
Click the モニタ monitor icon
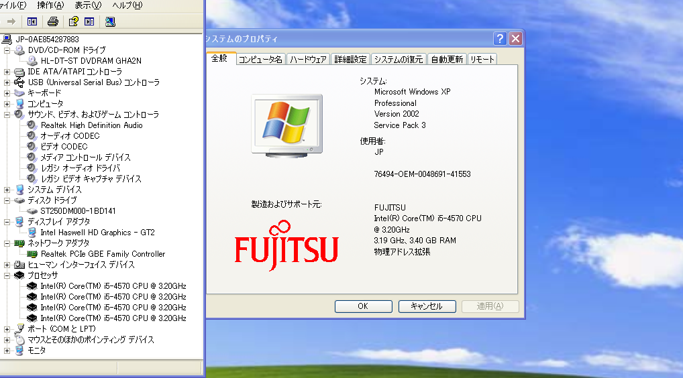(x=19, y=350)
